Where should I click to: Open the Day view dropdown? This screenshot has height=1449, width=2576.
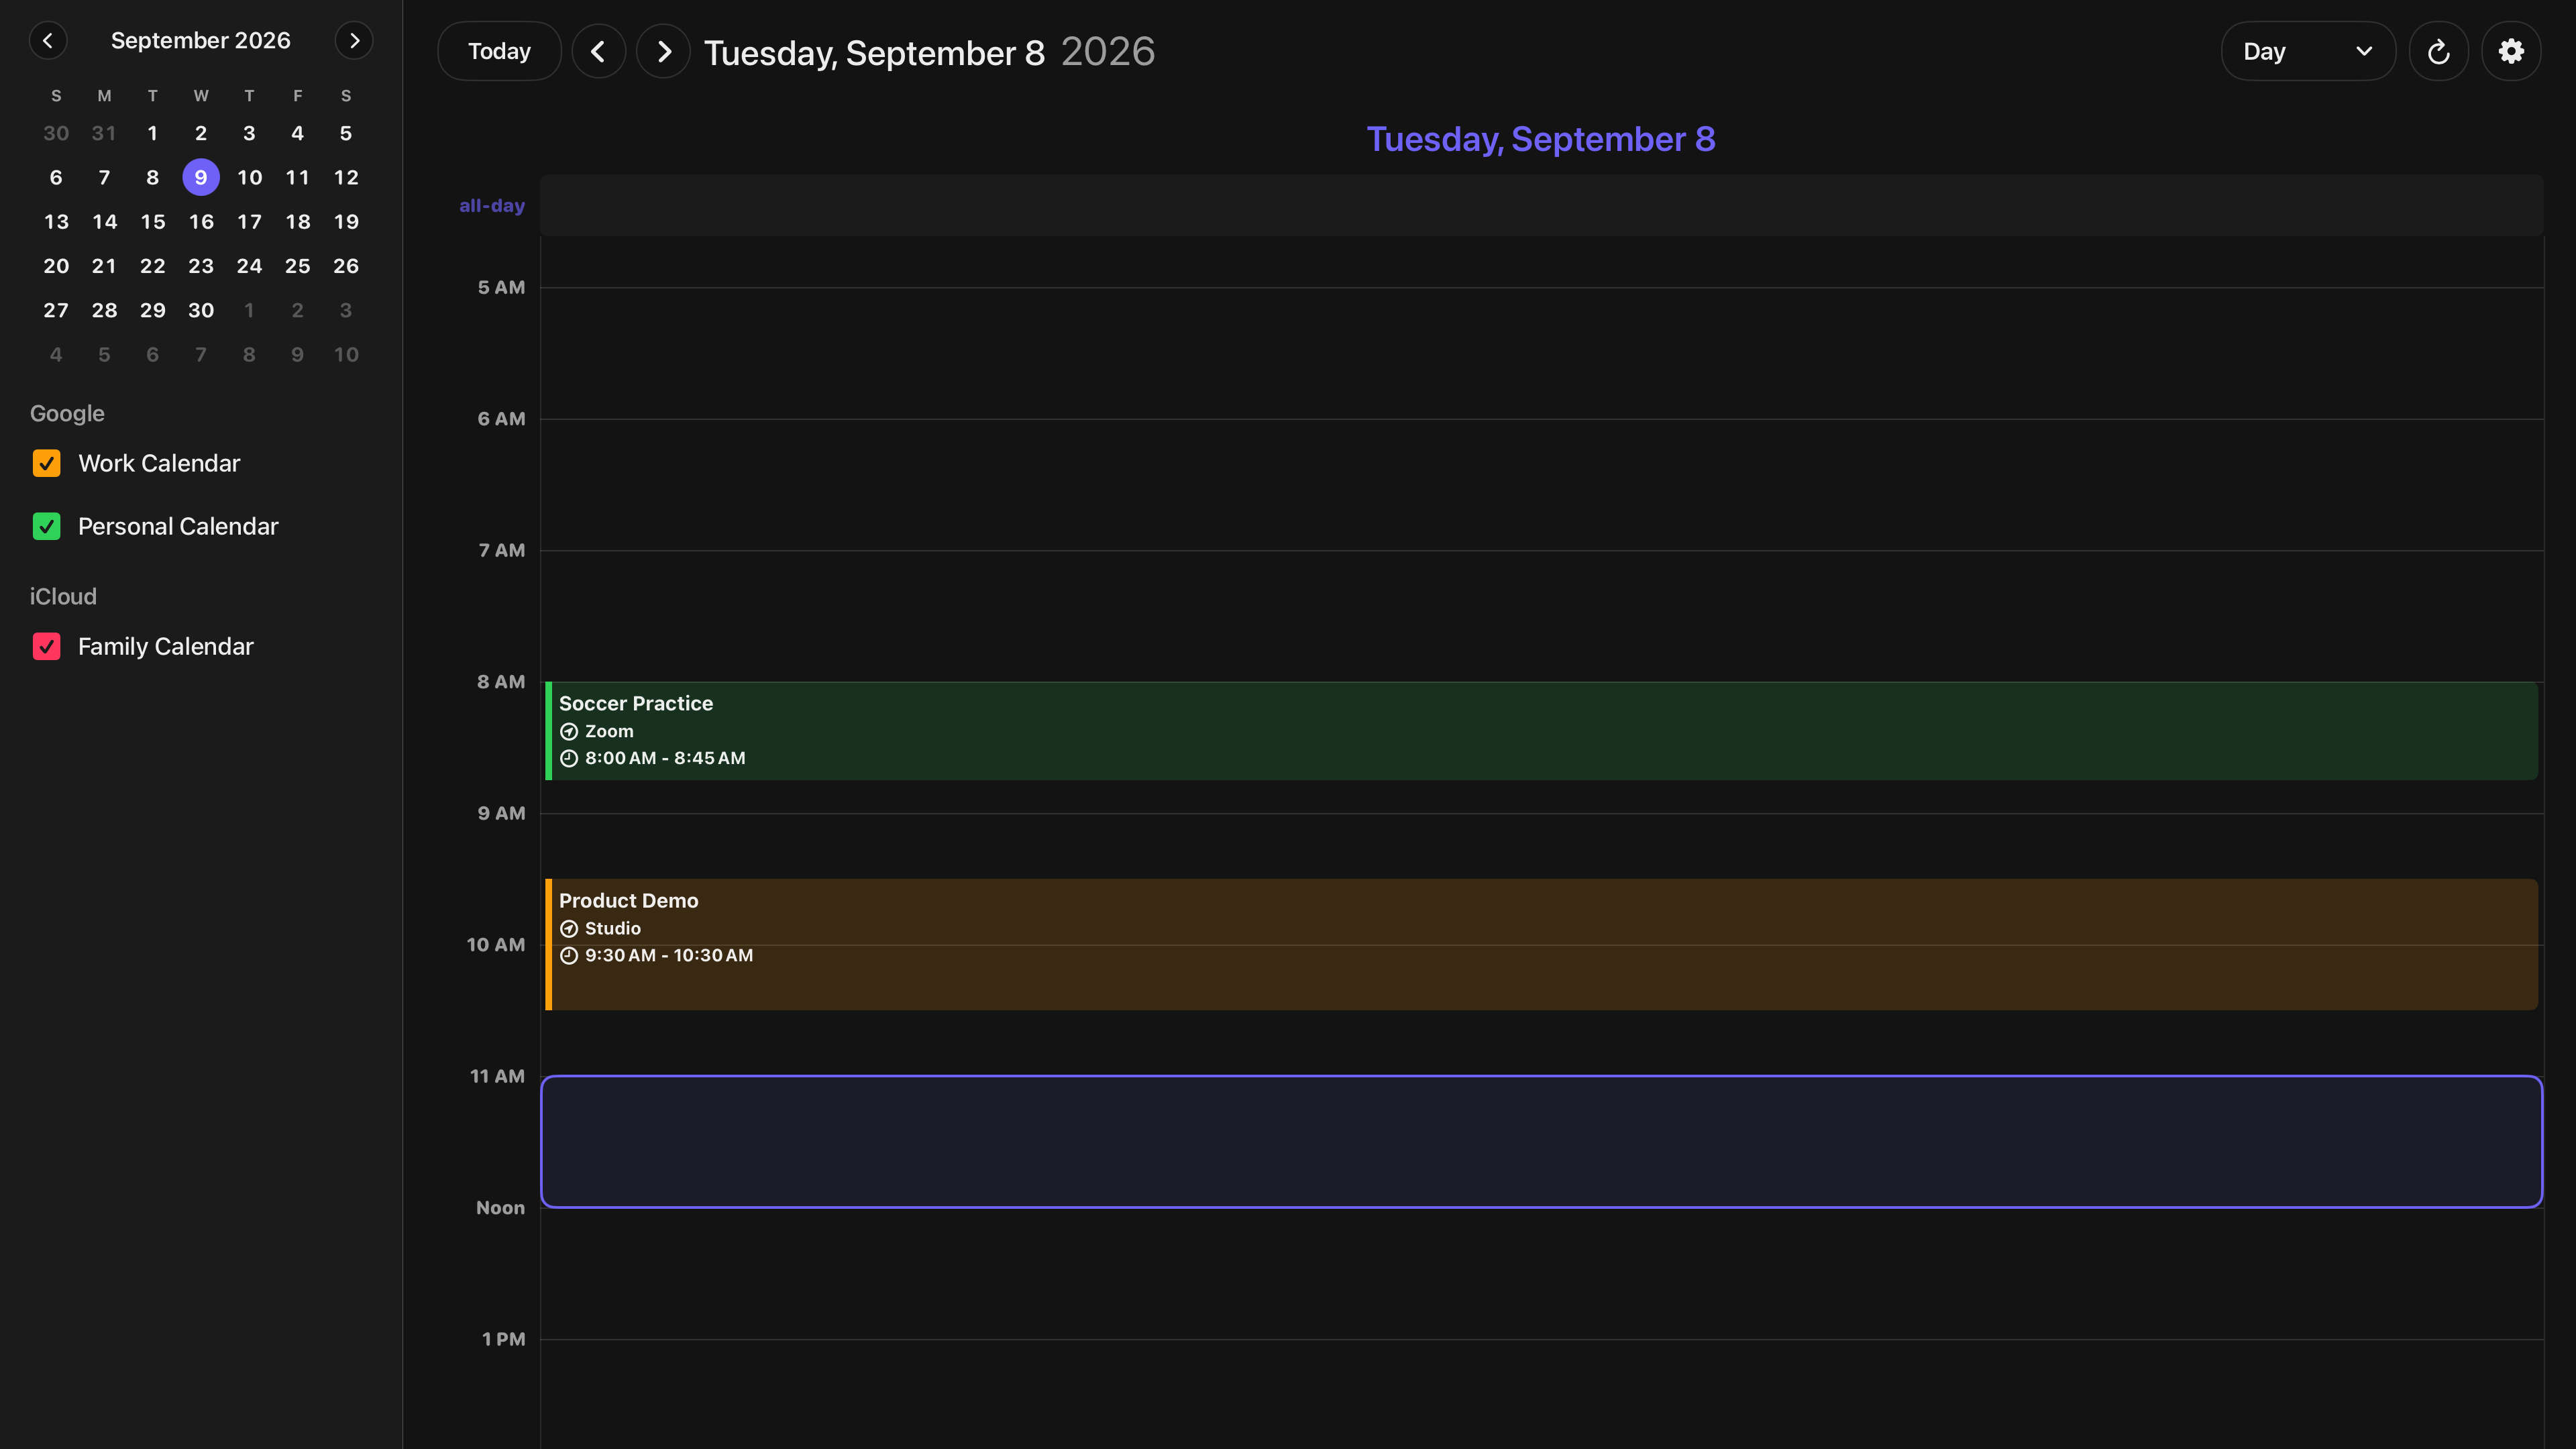2308,51
